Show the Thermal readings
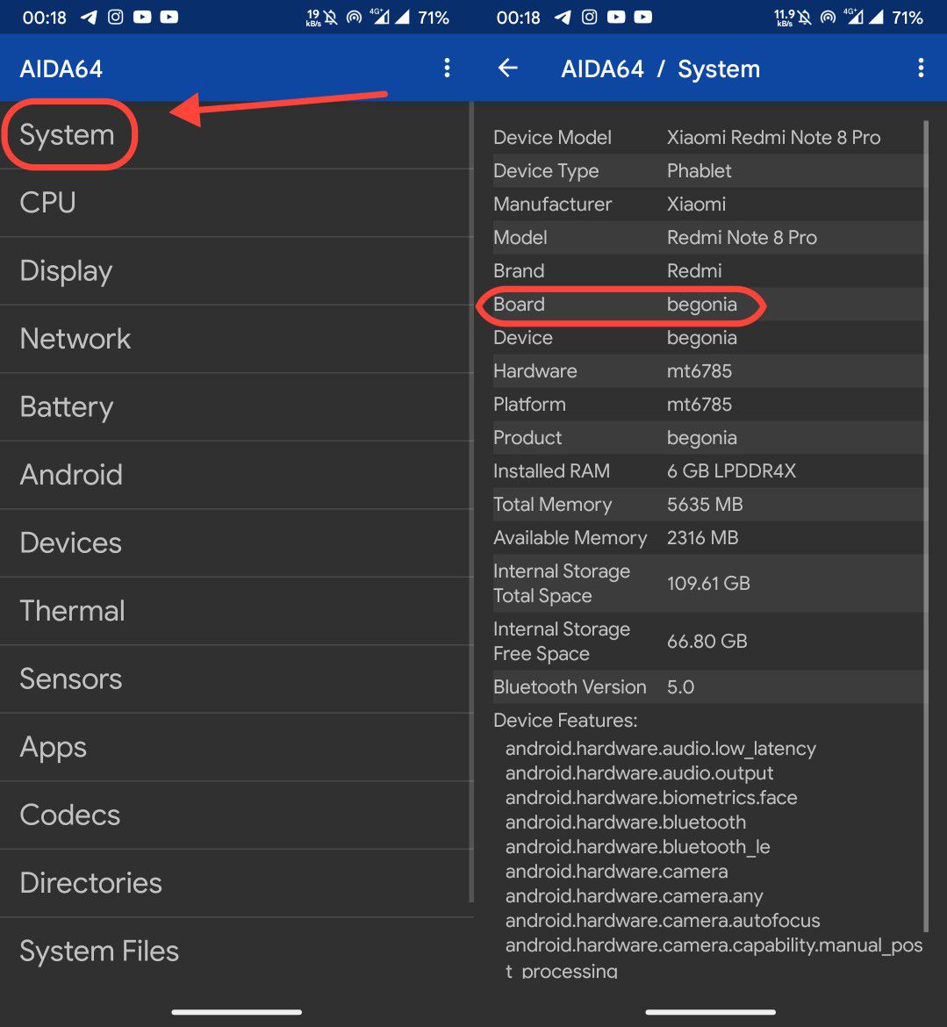Image resolution: width=947 pixels, height=1027 pixels. pos(72,611)
